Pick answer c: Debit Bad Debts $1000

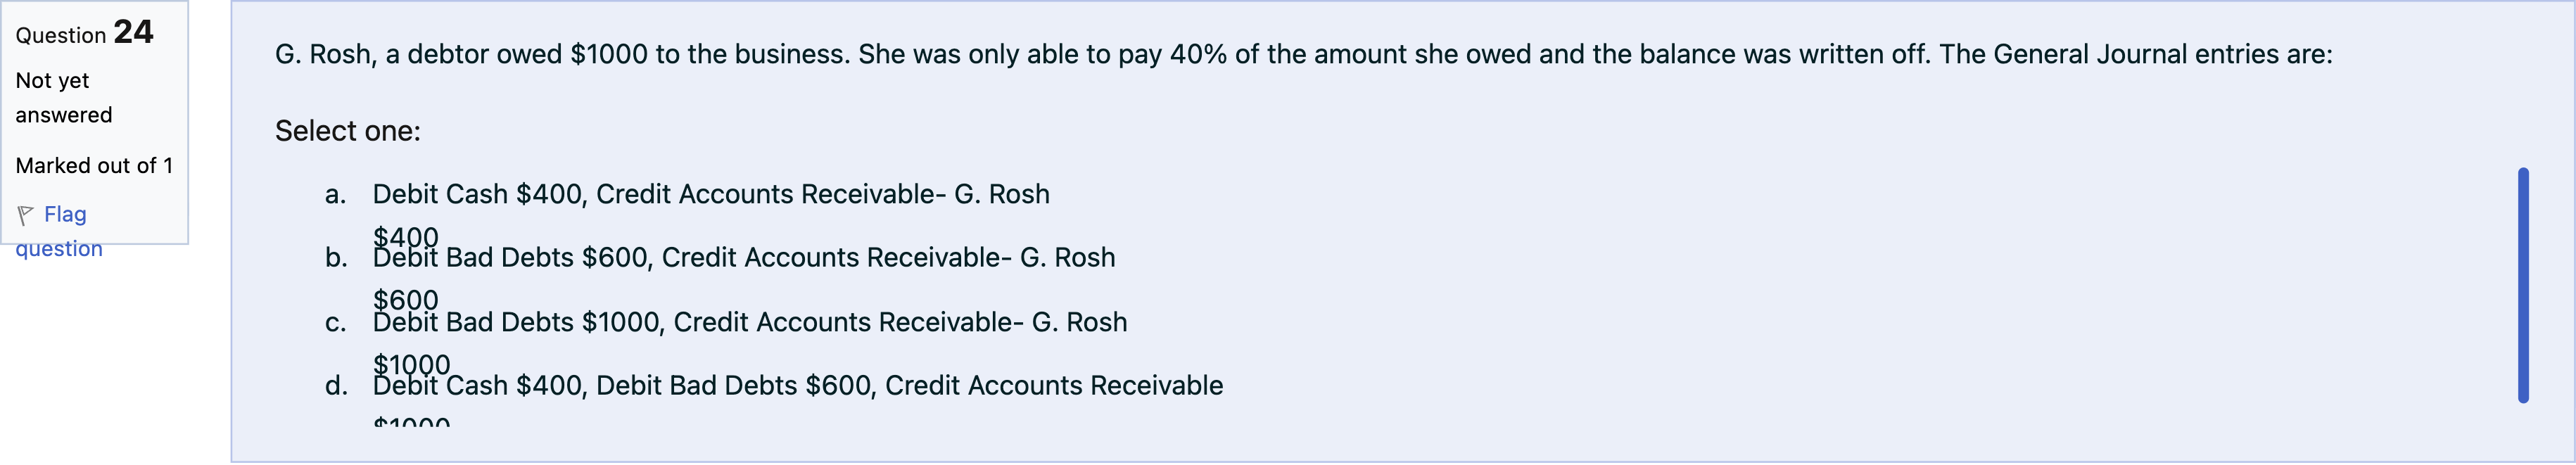click(x=749, y=322)
